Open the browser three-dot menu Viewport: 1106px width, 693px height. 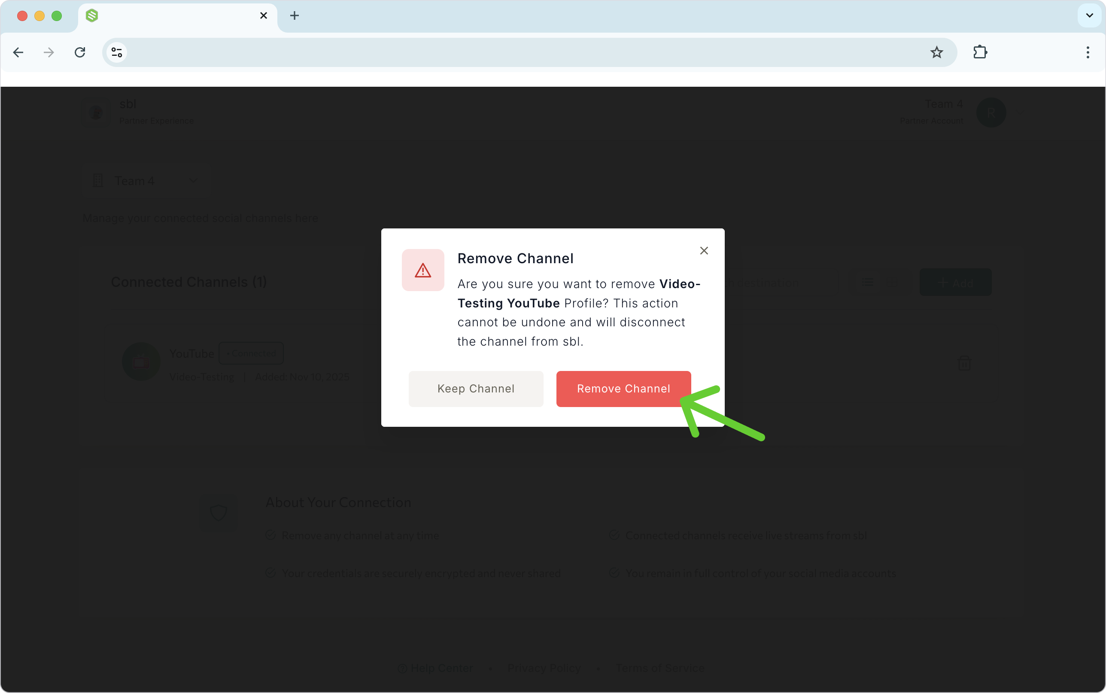[x=1087, y=52]
